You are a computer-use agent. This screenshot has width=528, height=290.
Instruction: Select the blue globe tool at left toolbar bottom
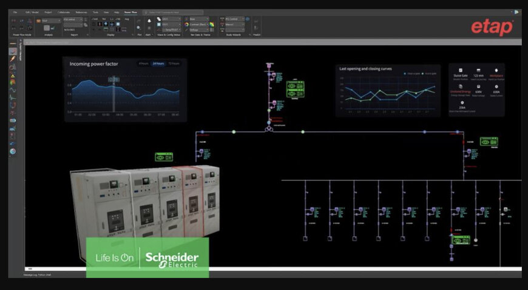pos(13,151)
